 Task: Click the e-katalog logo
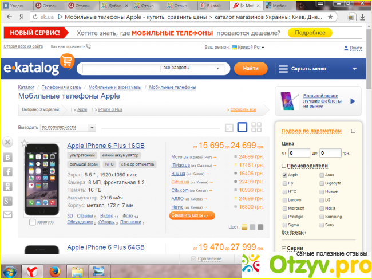38,69
